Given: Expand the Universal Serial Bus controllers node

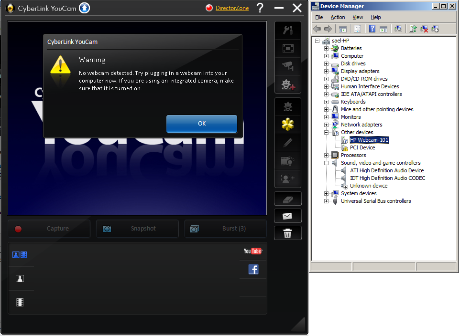Looking at the screenshot, I should click(x=327, y=201).
